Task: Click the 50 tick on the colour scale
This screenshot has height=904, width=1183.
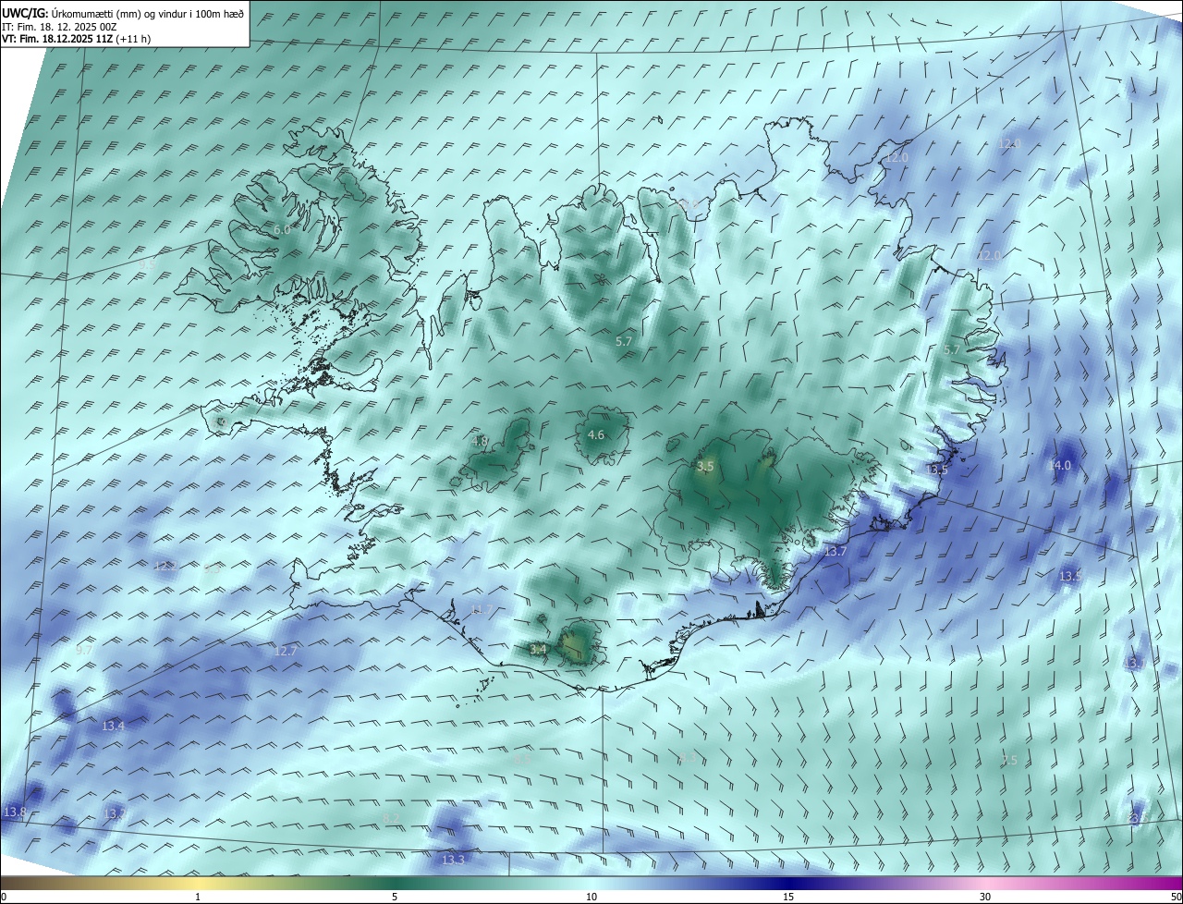Action: [1176, 897]
